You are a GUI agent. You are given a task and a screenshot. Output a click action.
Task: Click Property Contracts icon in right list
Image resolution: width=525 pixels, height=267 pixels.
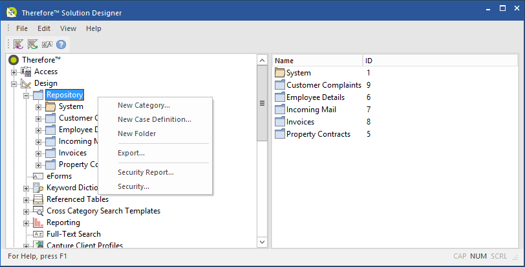(279, 134)
